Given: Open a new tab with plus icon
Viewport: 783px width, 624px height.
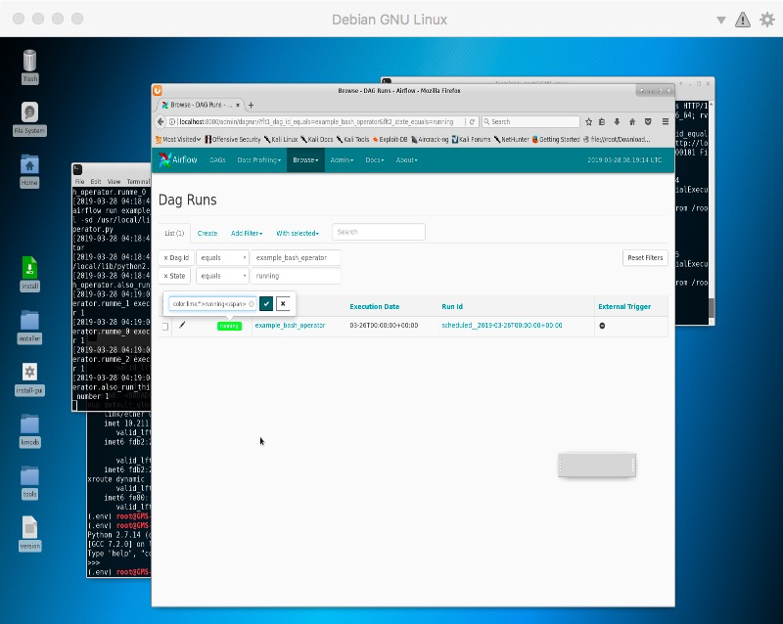Looking at the screenshot, I should [x=252, y=105].
